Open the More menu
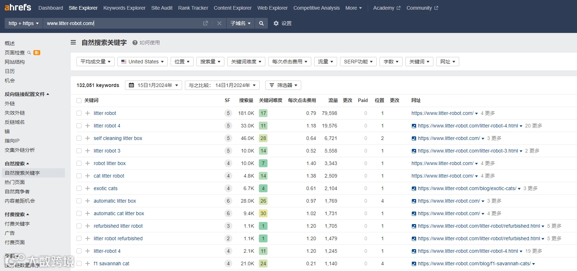This screenshot has height=271, width=577. pyautogui.click(x=354, y=8)
